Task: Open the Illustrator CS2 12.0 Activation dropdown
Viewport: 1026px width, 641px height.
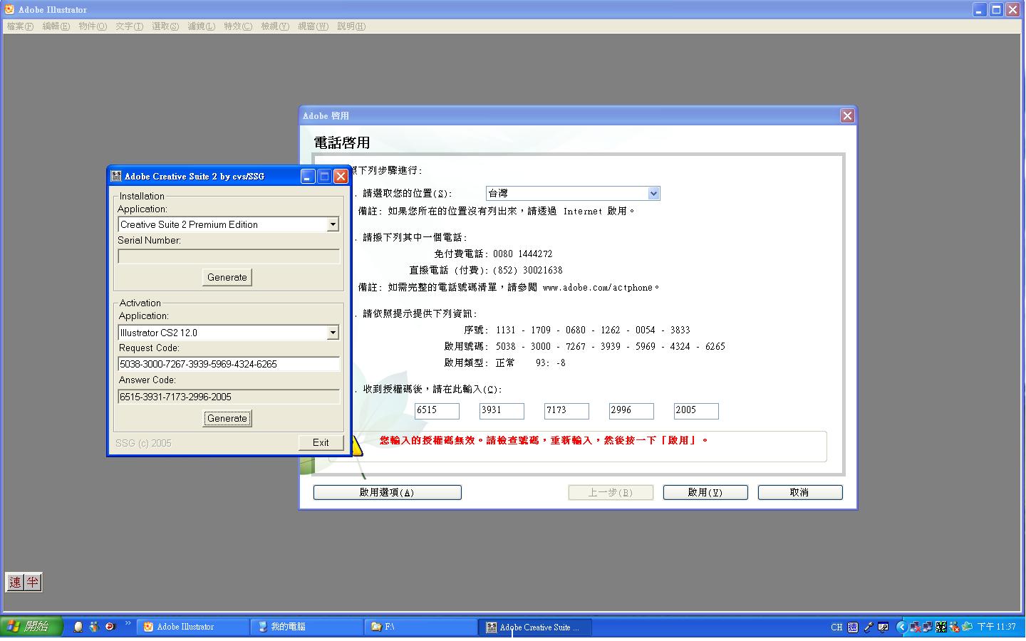Action: tap(228, 333)
